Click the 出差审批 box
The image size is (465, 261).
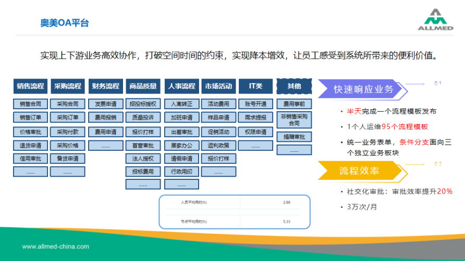click(x=181, y=132)
